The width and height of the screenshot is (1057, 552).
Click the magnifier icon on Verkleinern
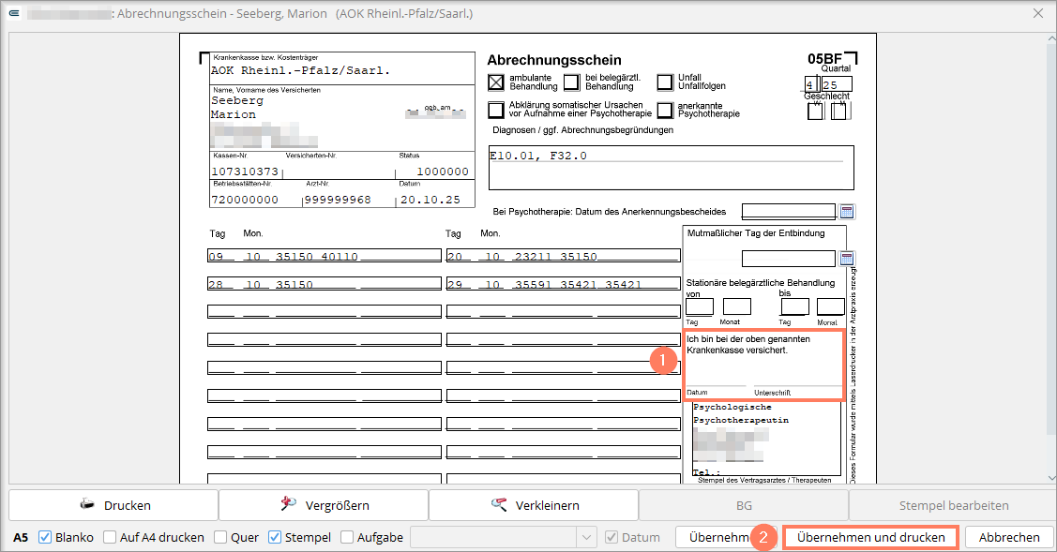pos(499,504)
